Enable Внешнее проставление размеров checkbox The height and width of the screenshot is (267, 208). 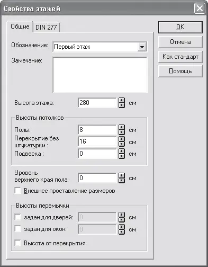[x=17, y=191]
